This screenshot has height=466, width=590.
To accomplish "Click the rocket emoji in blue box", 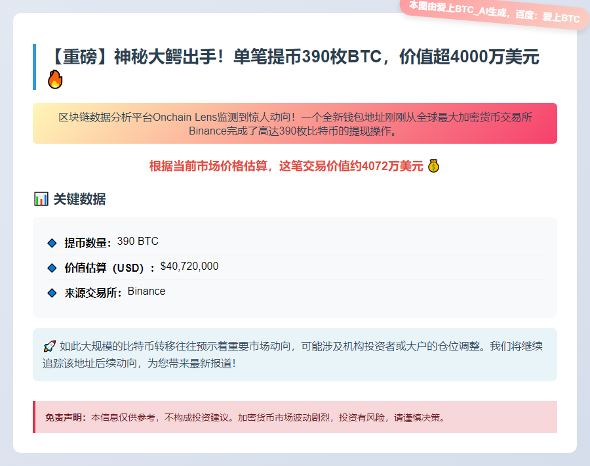I will (49, 346).
